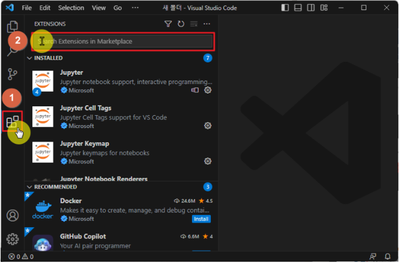
Task: Collapse the RECOMMENDED section
Action: tap(29, 187)
